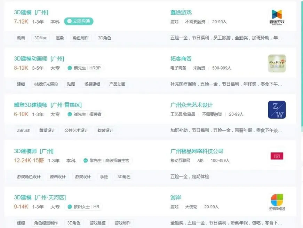Viewport: 303px width, 228px height.
Task: Open the 游岸 company name link
Action: 176,198
